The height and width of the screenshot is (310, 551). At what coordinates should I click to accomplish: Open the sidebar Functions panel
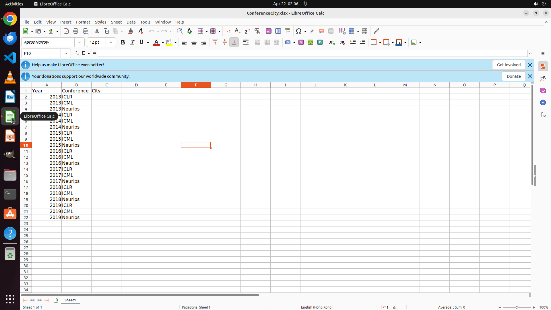point(543,115)
